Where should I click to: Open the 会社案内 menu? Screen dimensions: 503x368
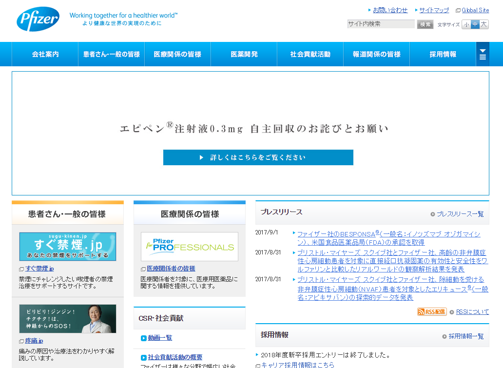click(x=45, y=54)
